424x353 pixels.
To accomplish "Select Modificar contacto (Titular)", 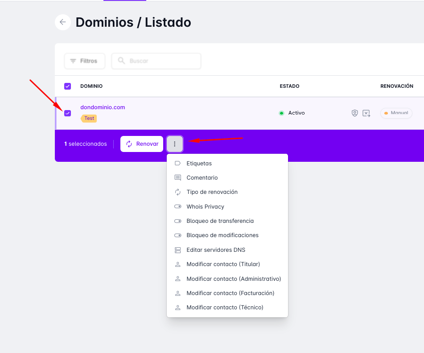I will click(223, 264).
